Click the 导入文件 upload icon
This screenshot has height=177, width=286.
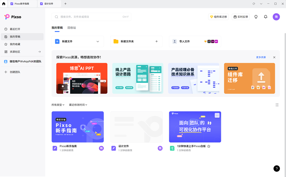point(174,41)
